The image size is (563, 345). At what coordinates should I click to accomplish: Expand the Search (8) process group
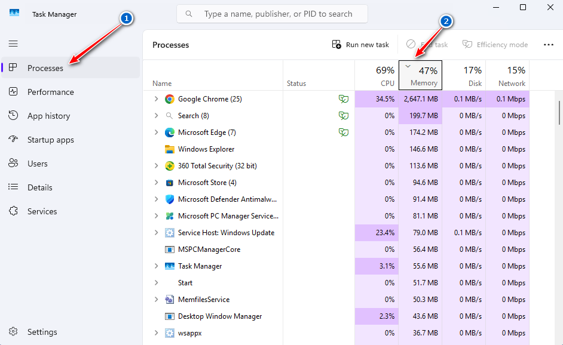[x=156, y=115]
